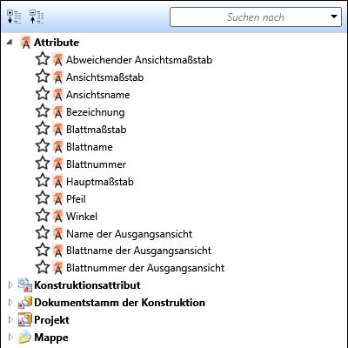Select Blattname der Ausgangsansicht entry
The image size is (348, 348).
(x=138, y=251)
